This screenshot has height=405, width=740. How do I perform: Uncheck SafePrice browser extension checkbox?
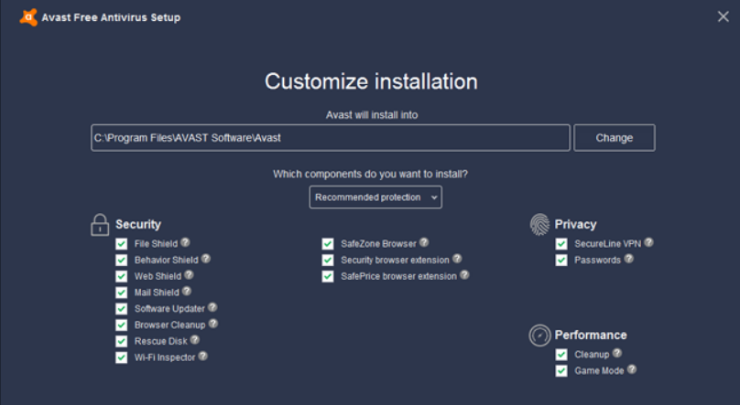click(x=328, y=276)
